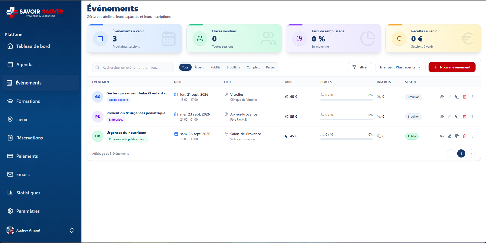Go to the next page of events
The width and height of the screenshot is (486, 243).
coord(471,154)
